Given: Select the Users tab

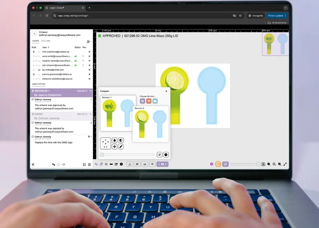Looking at the screenshot, I should [36, 41].
